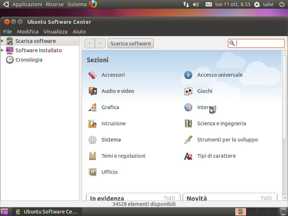Click the vertical scrollbar of the sections pane

point(285,97)
